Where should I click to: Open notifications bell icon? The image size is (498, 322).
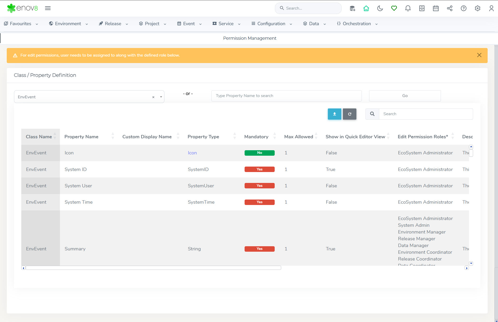tap(408, 8)
